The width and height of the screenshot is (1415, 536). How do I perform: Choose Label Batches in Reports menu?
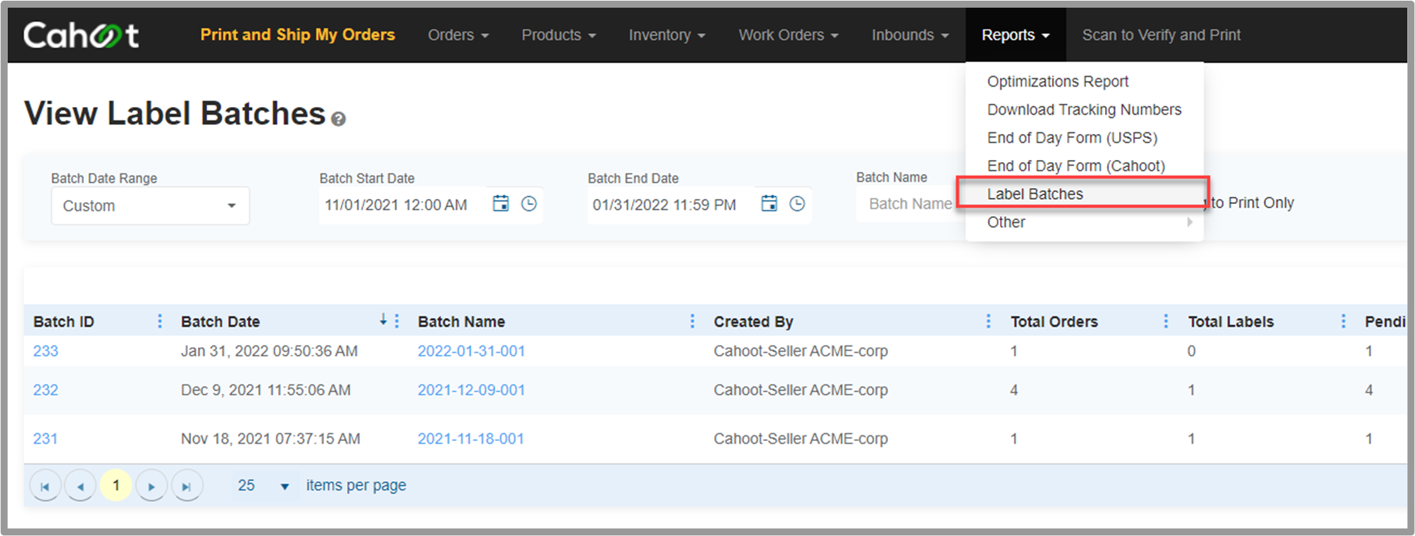(x=1083, y=194)
